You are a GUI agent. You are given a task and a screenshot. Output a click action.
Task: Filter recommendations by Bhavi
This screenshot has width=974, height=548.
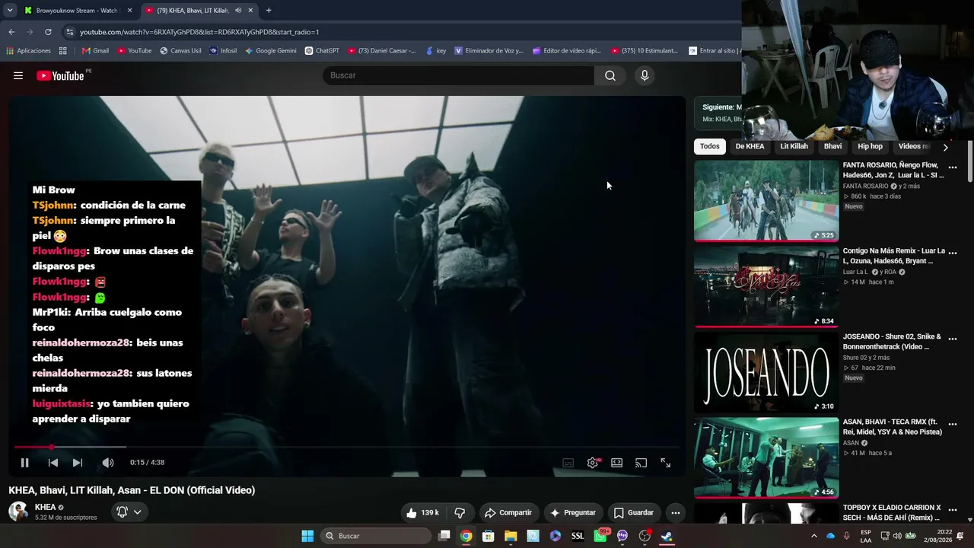(832, 146)
